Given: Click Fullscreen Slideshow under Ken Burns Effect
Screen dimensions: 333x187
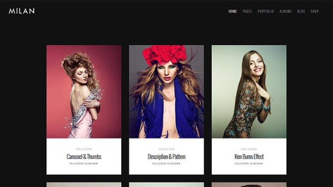Looking at the screenshot, I should (x=249, y=164).
